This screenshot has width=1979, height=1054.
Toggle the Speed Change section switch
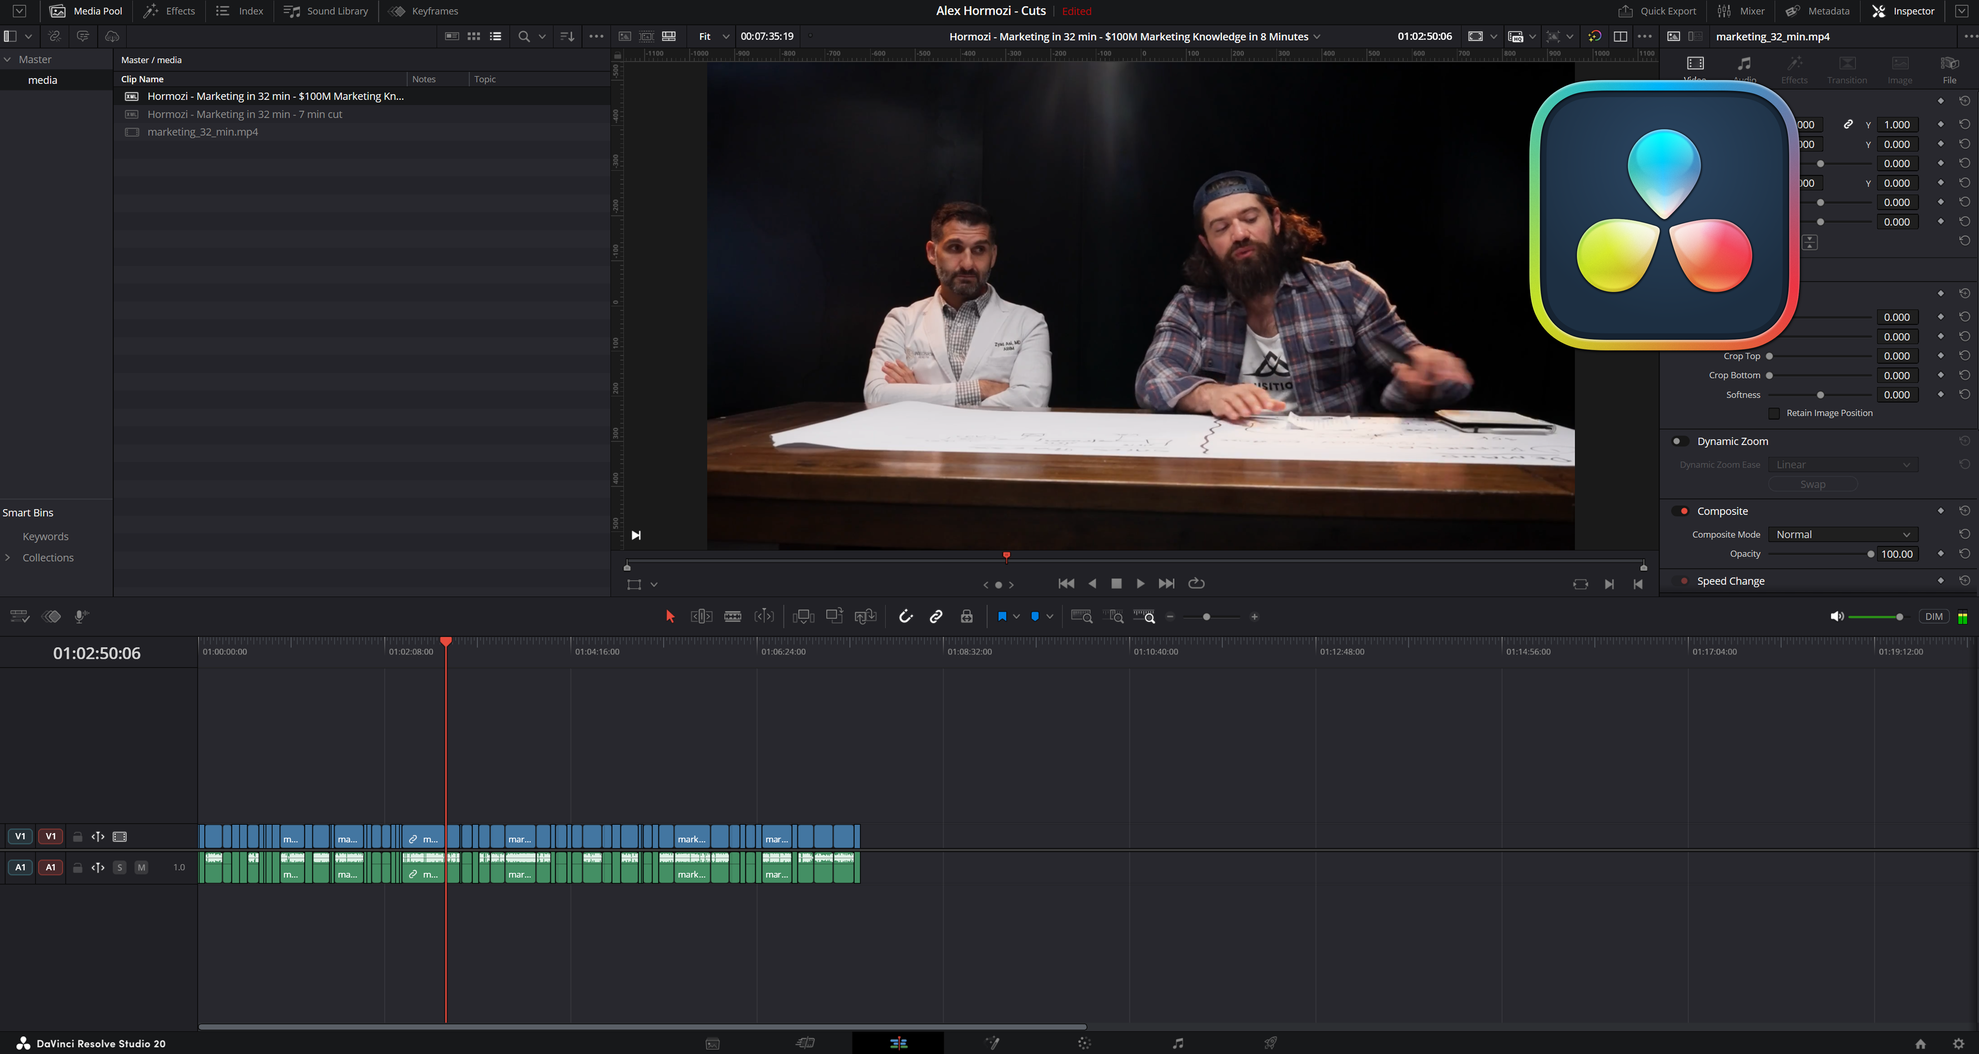1680,581
